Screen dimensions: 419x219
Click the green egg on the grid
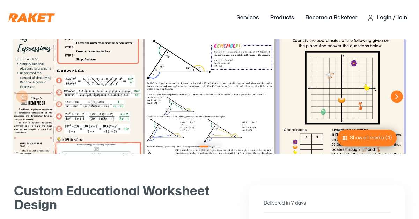point(323,112)
